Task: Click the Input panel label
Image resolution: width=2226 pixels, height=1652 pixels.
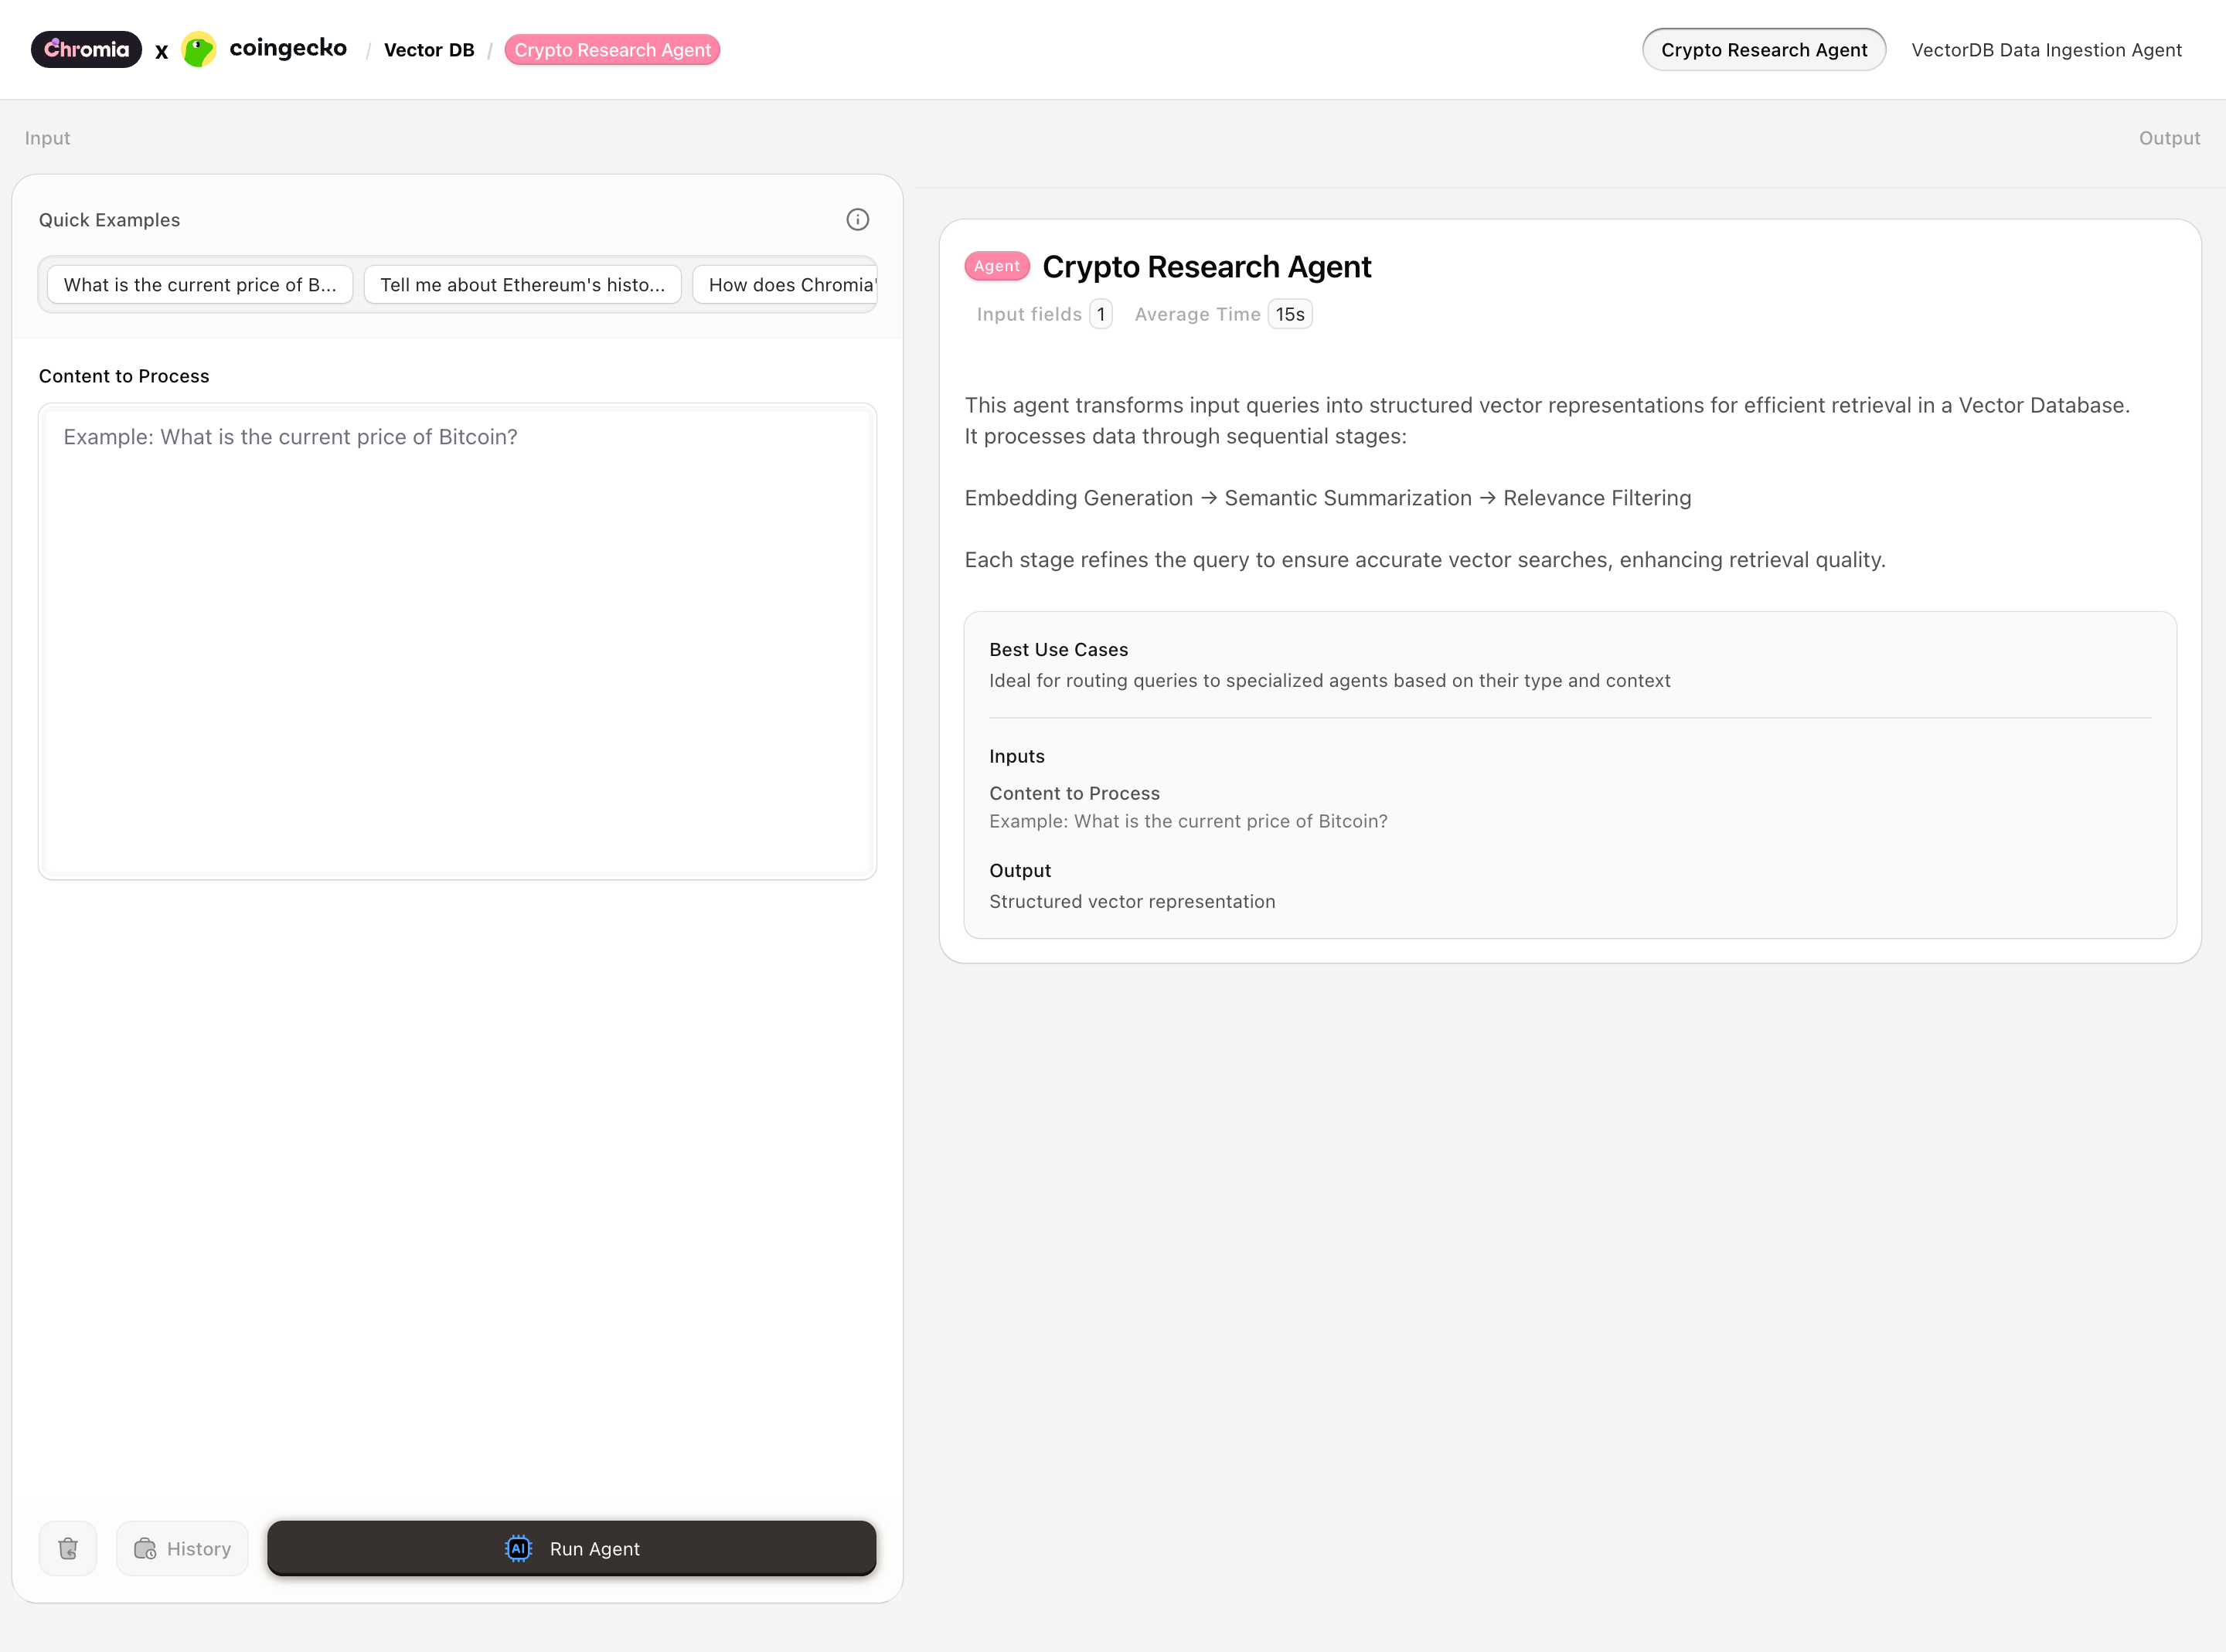Action: click(47, 138)
